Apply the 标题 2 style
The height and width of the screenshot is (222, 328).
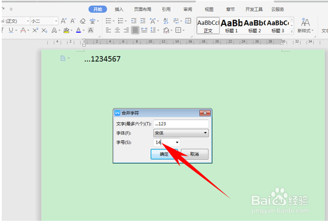[x=255, y=25]
